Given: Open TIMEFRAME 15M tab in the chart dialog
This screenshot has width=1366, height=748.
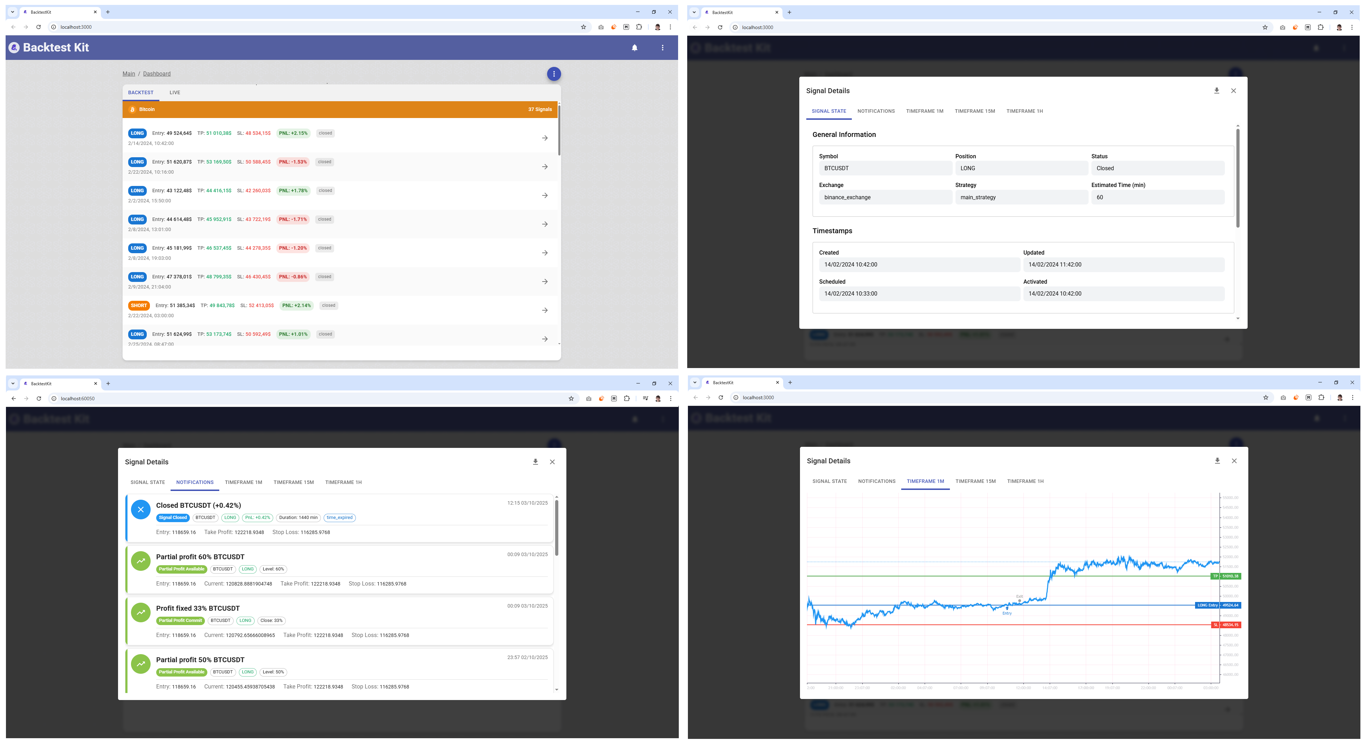Looking at the screenshot, I should click(x=975, y=482).
